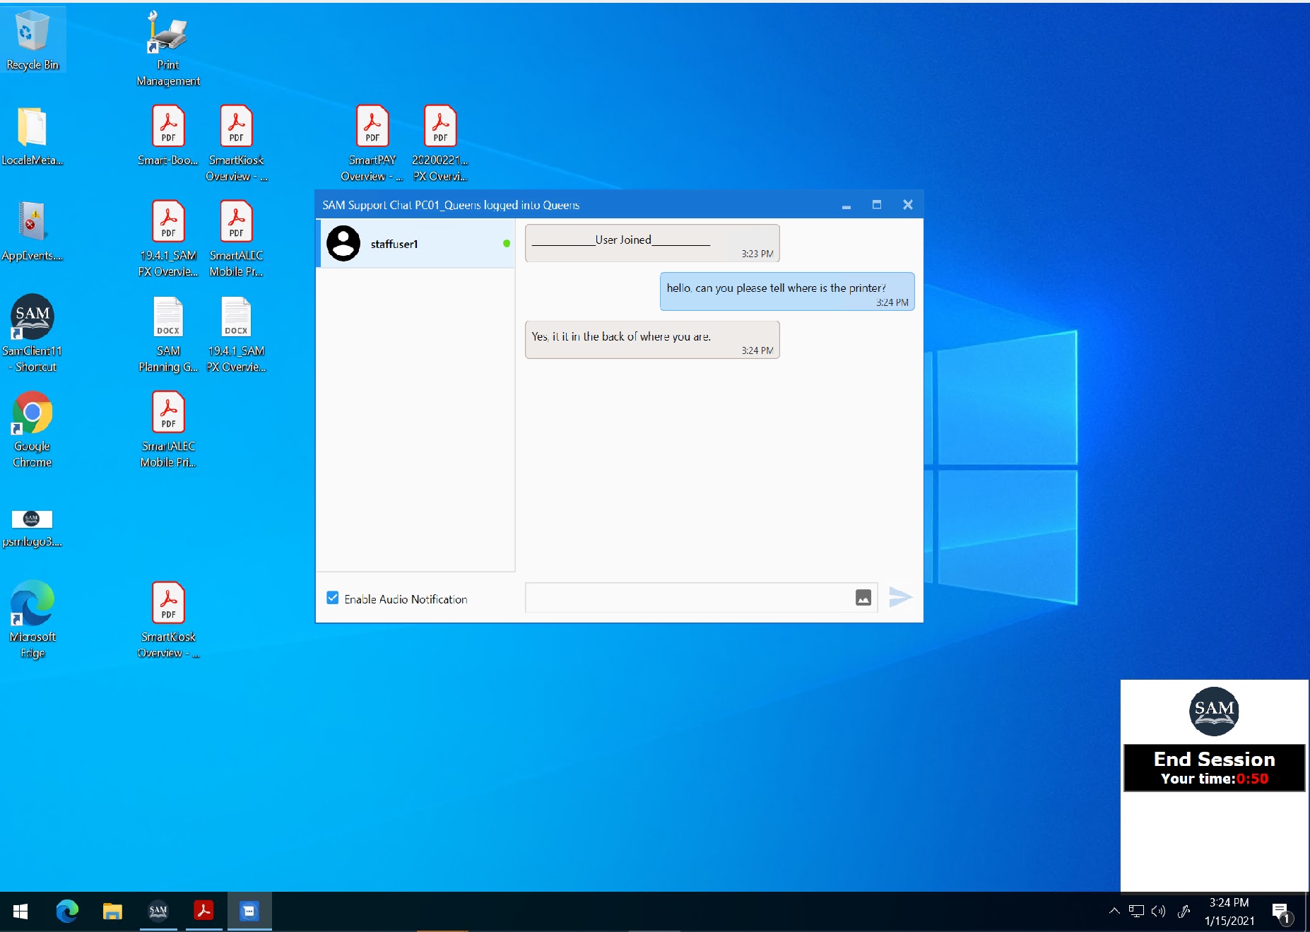This screenshot has width=1310, height=932.
Task: Expand the hidden system tray icons chevron
Action: pos(1114,911)
